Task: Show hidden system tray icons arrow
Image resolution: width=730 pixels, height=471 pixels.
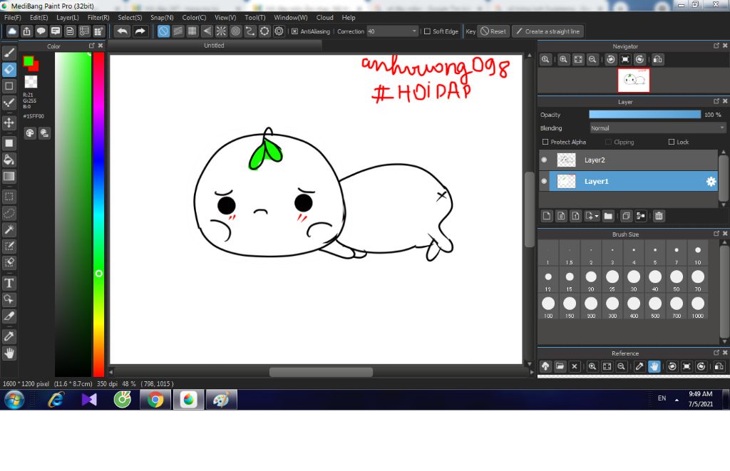Action: coord(677,400)
